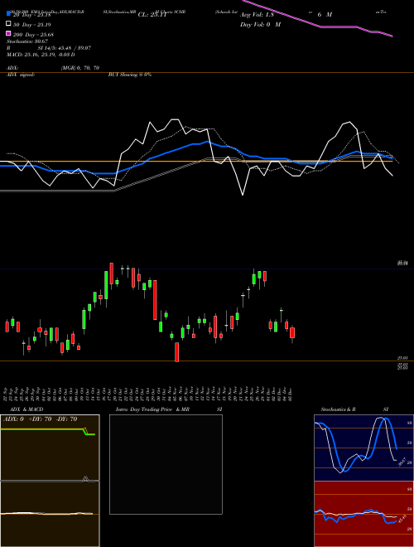
Task: Click the 'CL: 25.11' closing price label
Action: click(x=152, y=15)
